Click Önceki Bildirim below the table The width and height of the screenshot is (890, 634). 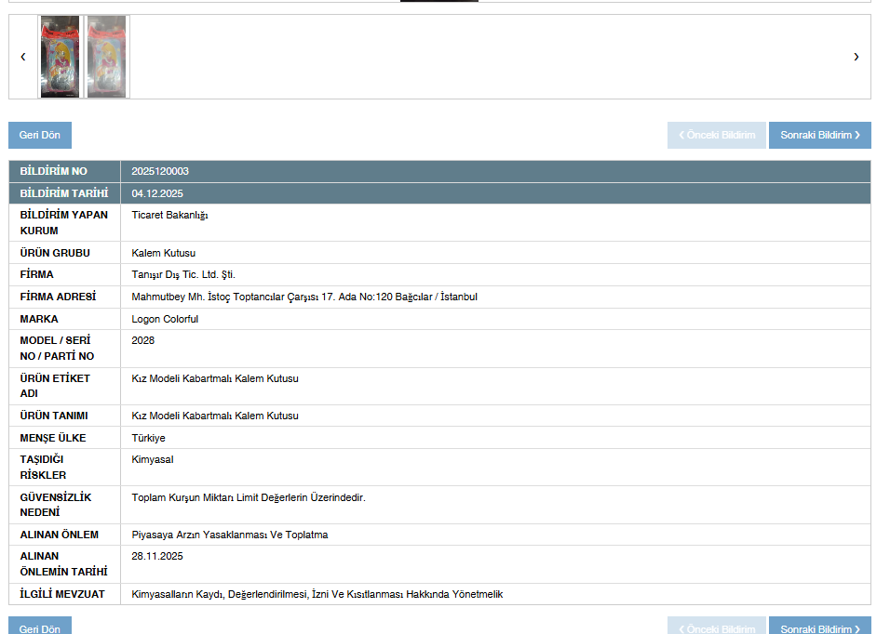pos(716,627)
